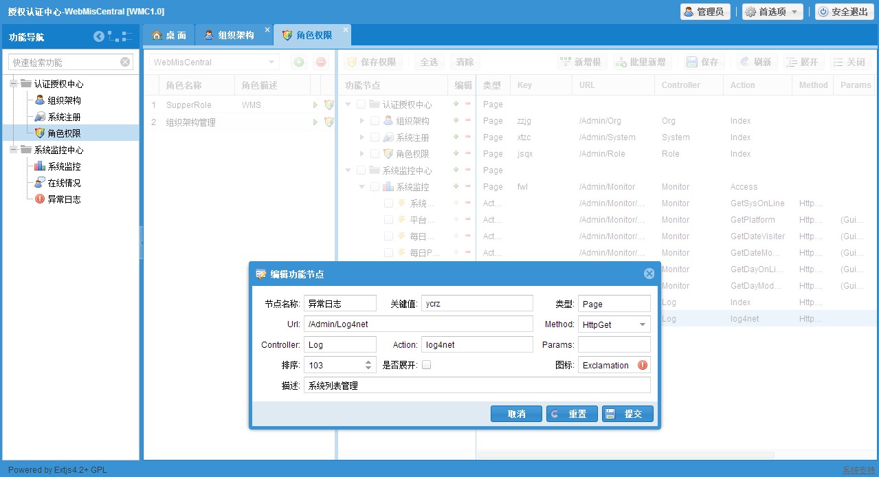Click the expand-all tree icon in 功能导航 header

point(113,36)
